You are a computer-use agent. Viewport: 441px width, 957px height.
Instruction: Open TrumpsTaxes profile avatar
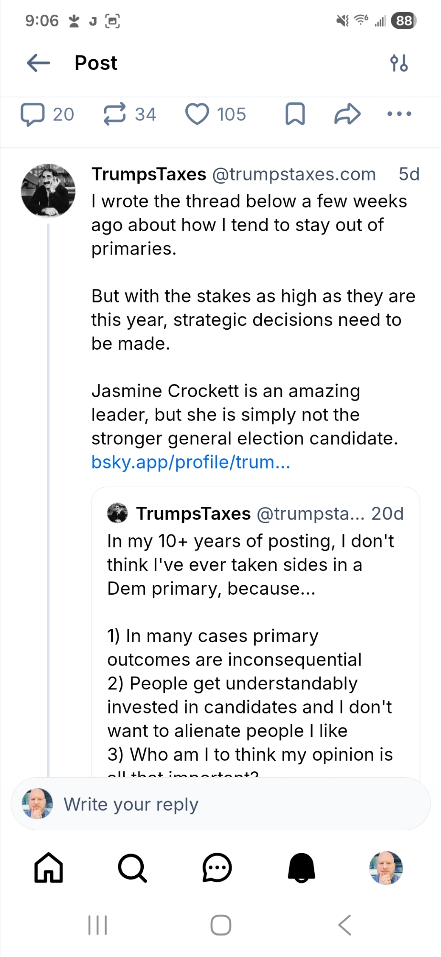coord(48,190)
